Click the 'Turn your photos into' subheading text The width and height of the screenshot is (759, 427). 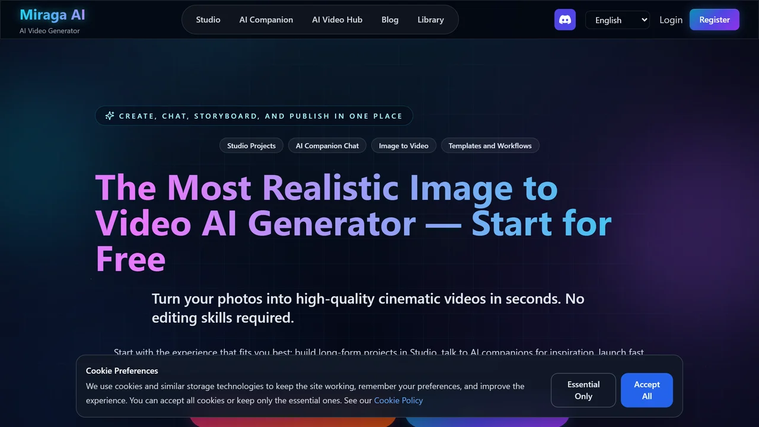coord(368,308)
